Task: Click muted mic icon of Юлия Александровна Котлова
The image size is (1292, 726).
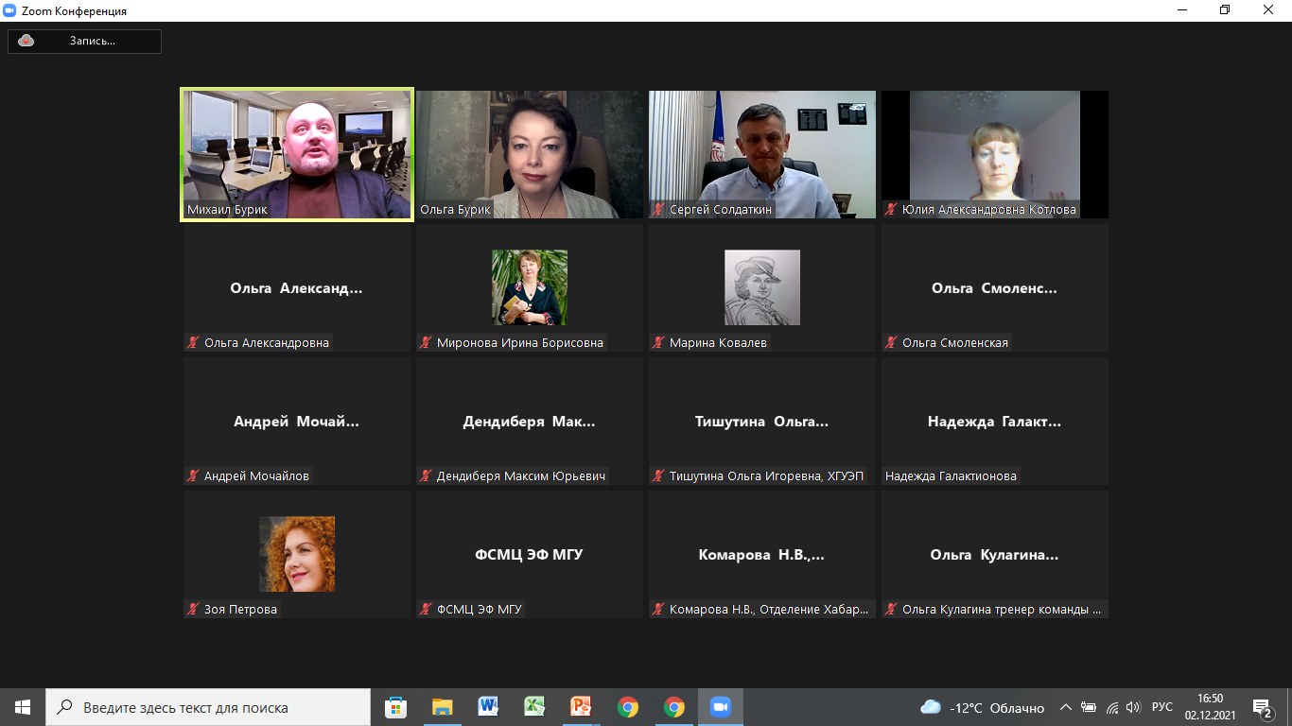Action: [x=892, y=210]
